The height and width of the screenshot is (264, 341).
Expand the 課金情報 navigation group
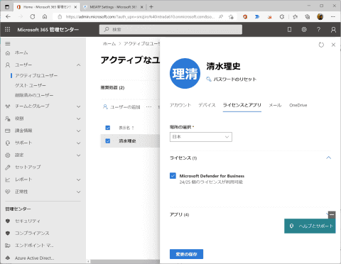coord(79,131)
